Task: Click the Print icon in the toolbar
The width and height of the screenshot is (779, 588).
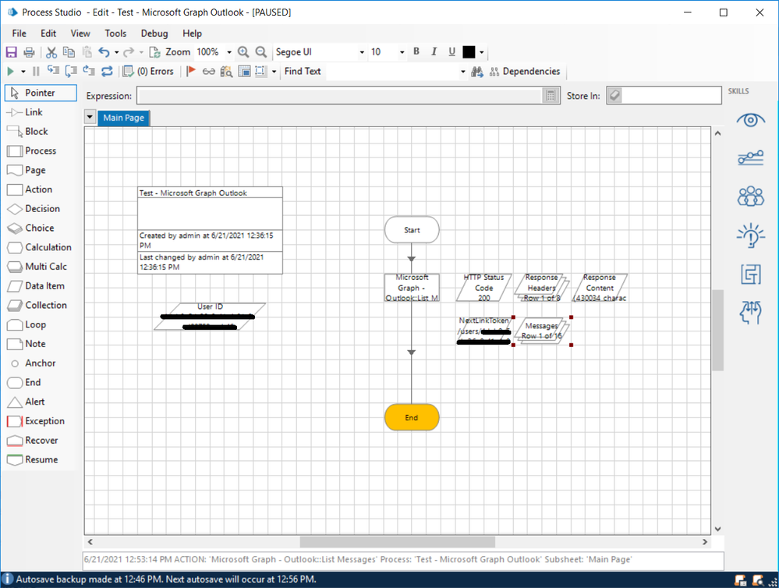Action: coord(30,52)
